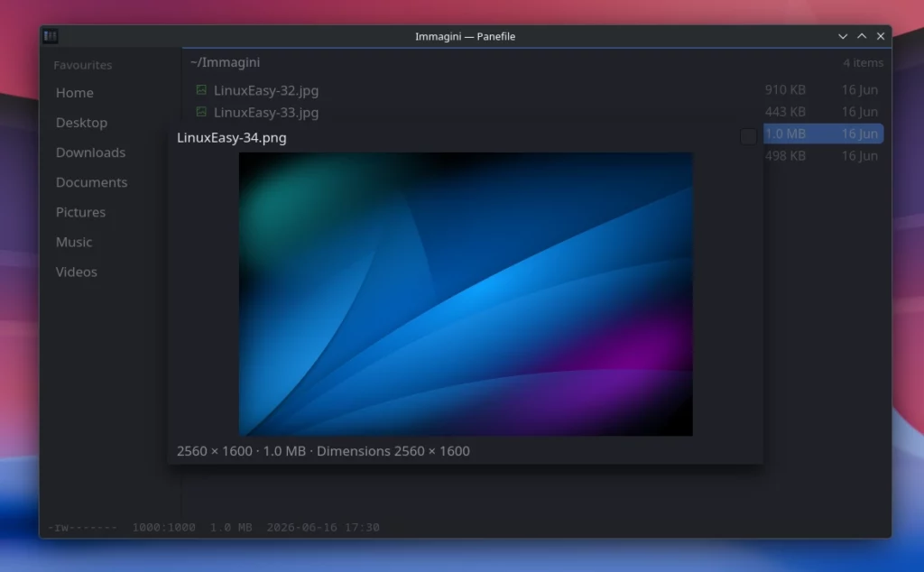Viewport: 924px width, 572px height.
Task: Click the preview caption with Dimensions 2560 × 1600
Action: [x=323, y=450]
